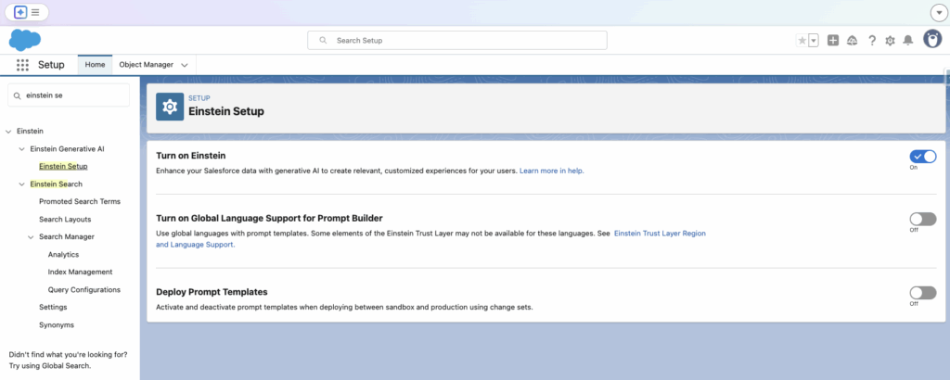This screenshot has height=380, width=950.
Task: Turn off the Turn on Einstein toggle
Action: click(923, 157)
